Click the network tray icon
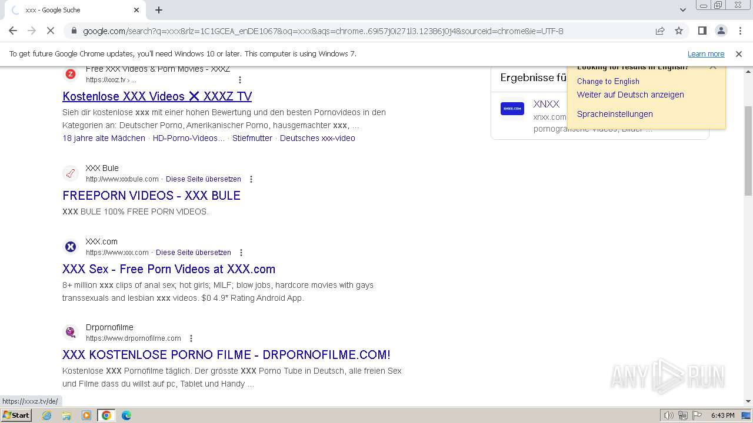The height and width of the screenshot is (423, 753). pyautogui.click(x=683, y=415)
